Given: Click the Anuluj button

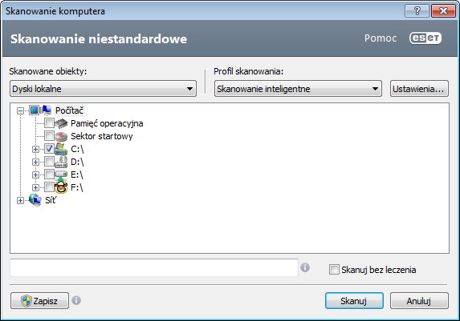Looking at the screenshot, I should (419, 300).
